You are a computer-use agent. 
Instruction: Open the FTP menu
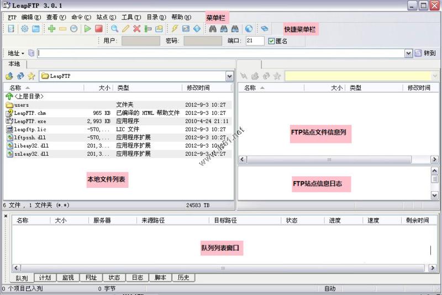coord(12,18)
